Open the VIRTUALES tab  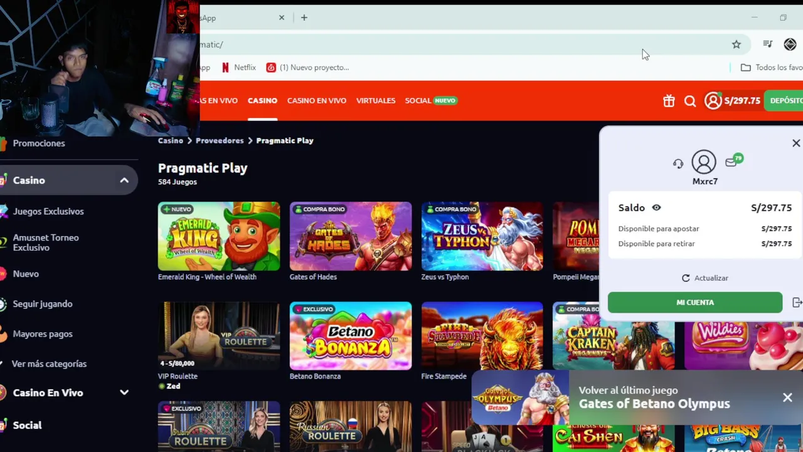376,100
